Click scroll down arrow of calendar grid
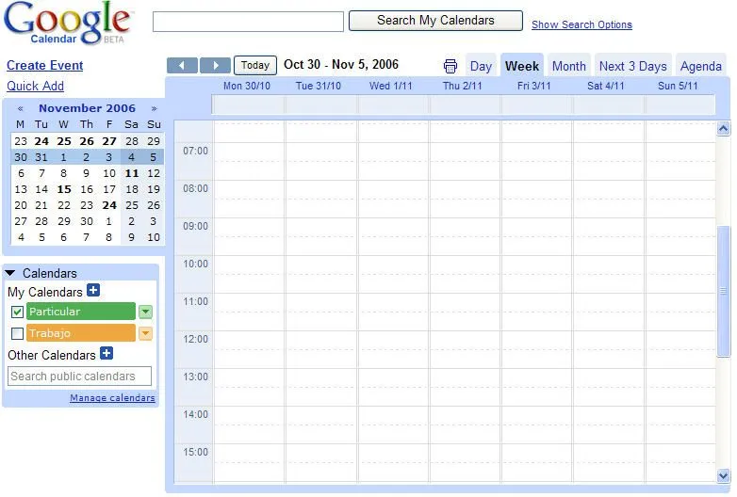737x497 pixels. [x=724, y=476]
